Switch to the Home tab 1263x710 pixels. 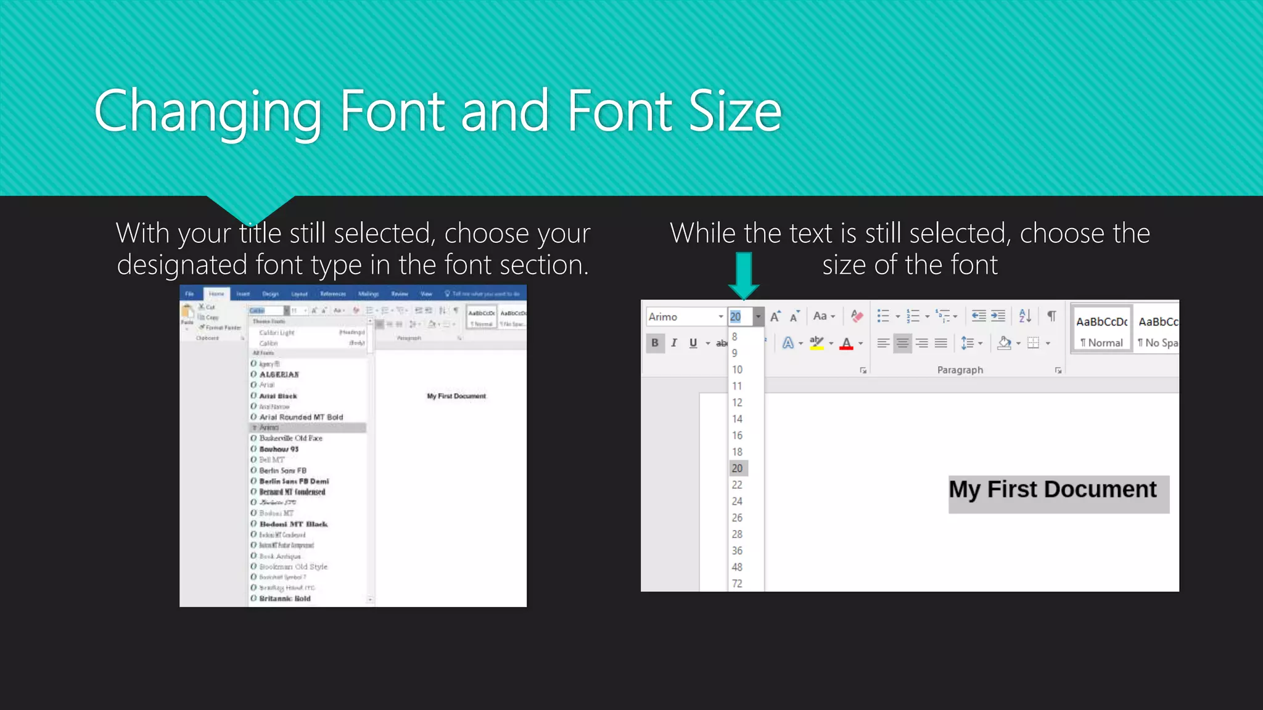point(216,294)
